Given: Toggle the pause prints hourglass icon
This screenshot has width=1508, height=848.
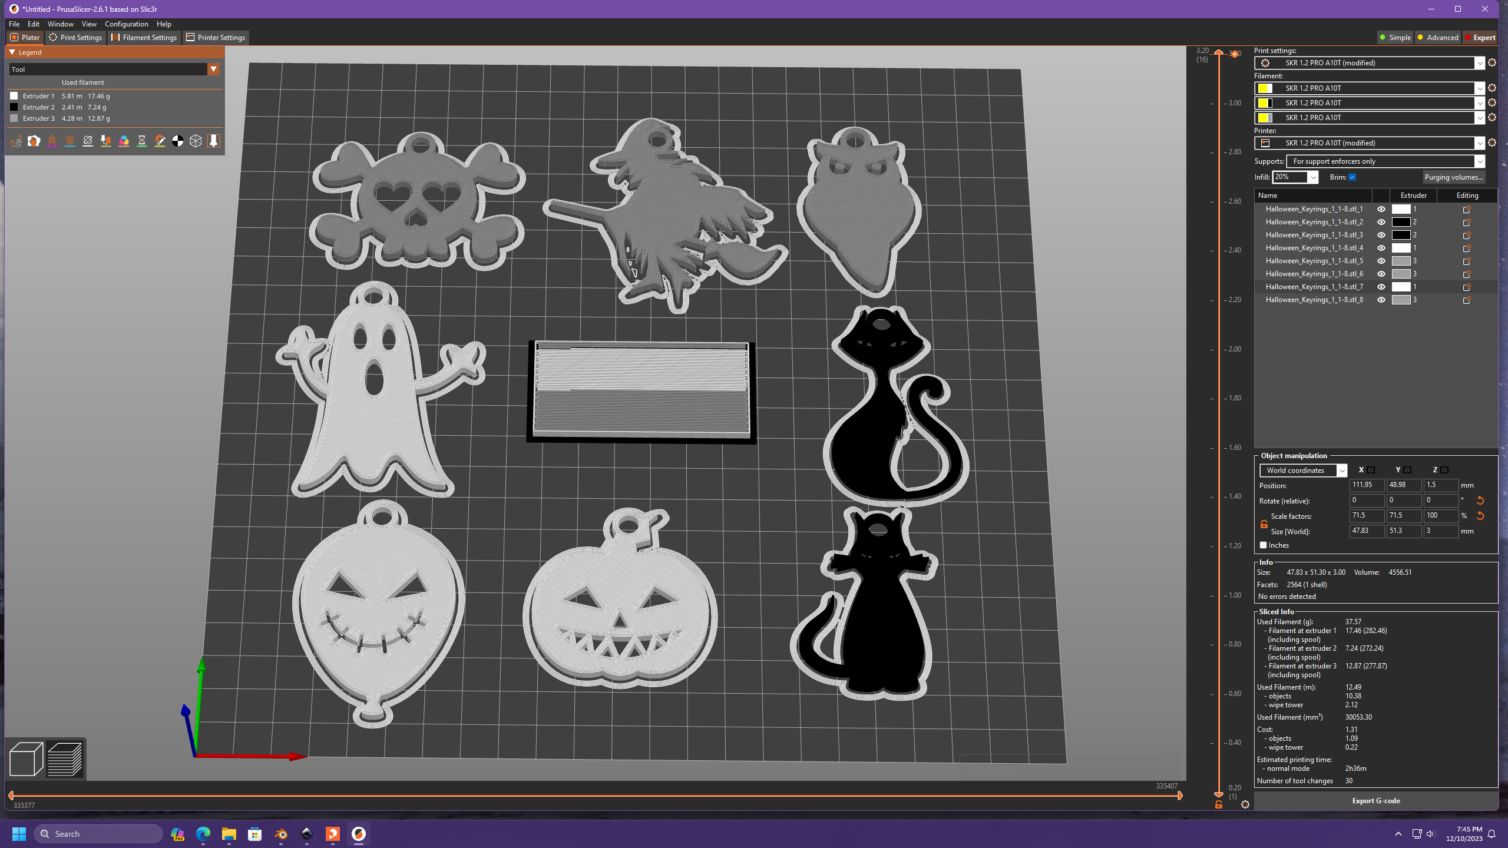Looking at the screenshot, I should pos(142,141).
